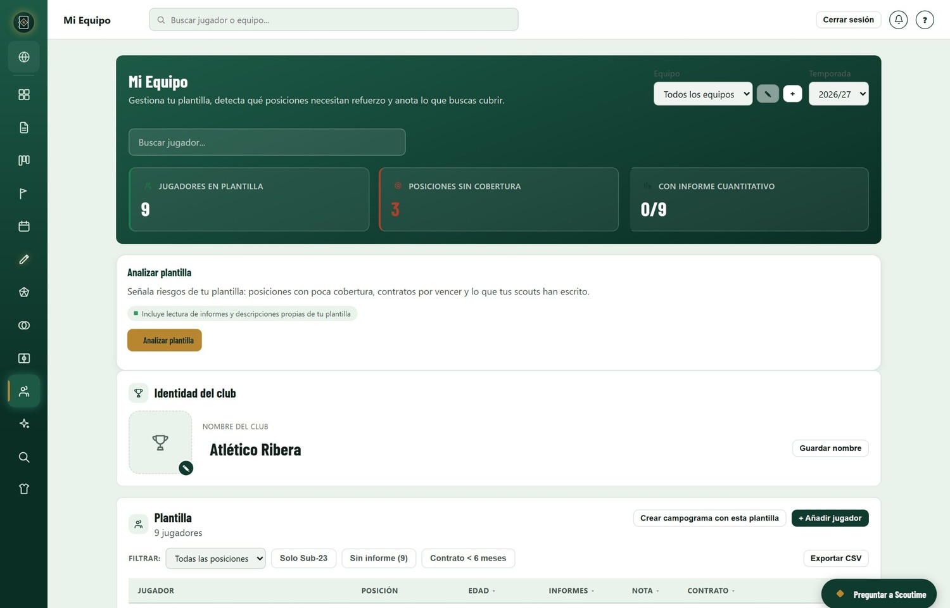The image size is (950, 608).
Task: Open the Todas las posiciones filter dropdown
Action: pos(215,558)
